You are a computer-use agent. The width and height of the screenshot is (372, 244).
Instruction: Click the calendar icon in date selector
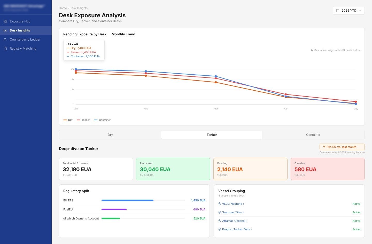(x=338, y=11)
